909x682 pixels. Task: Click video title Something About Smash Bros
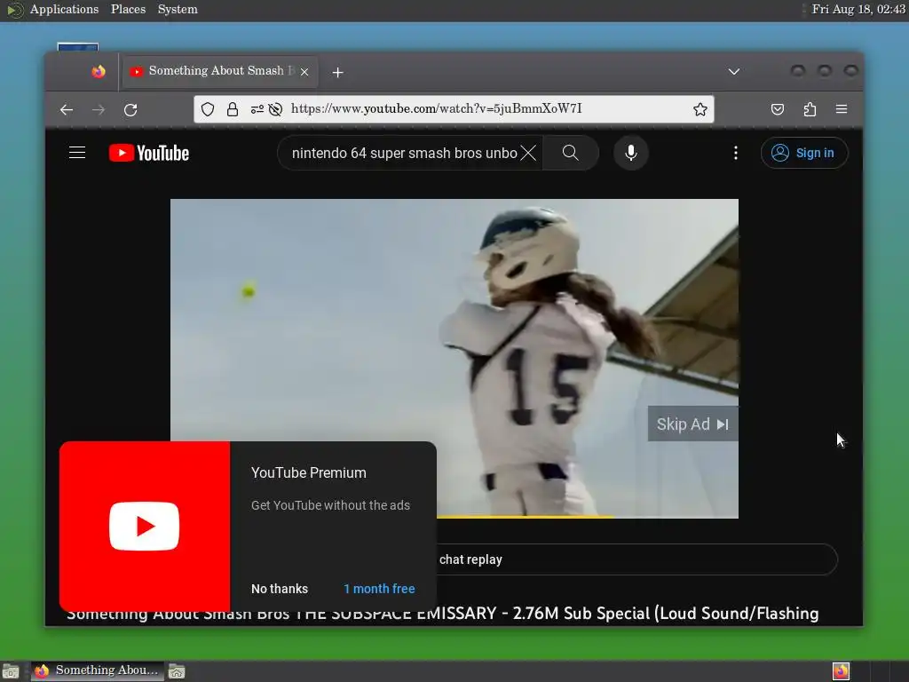(442, 615)
